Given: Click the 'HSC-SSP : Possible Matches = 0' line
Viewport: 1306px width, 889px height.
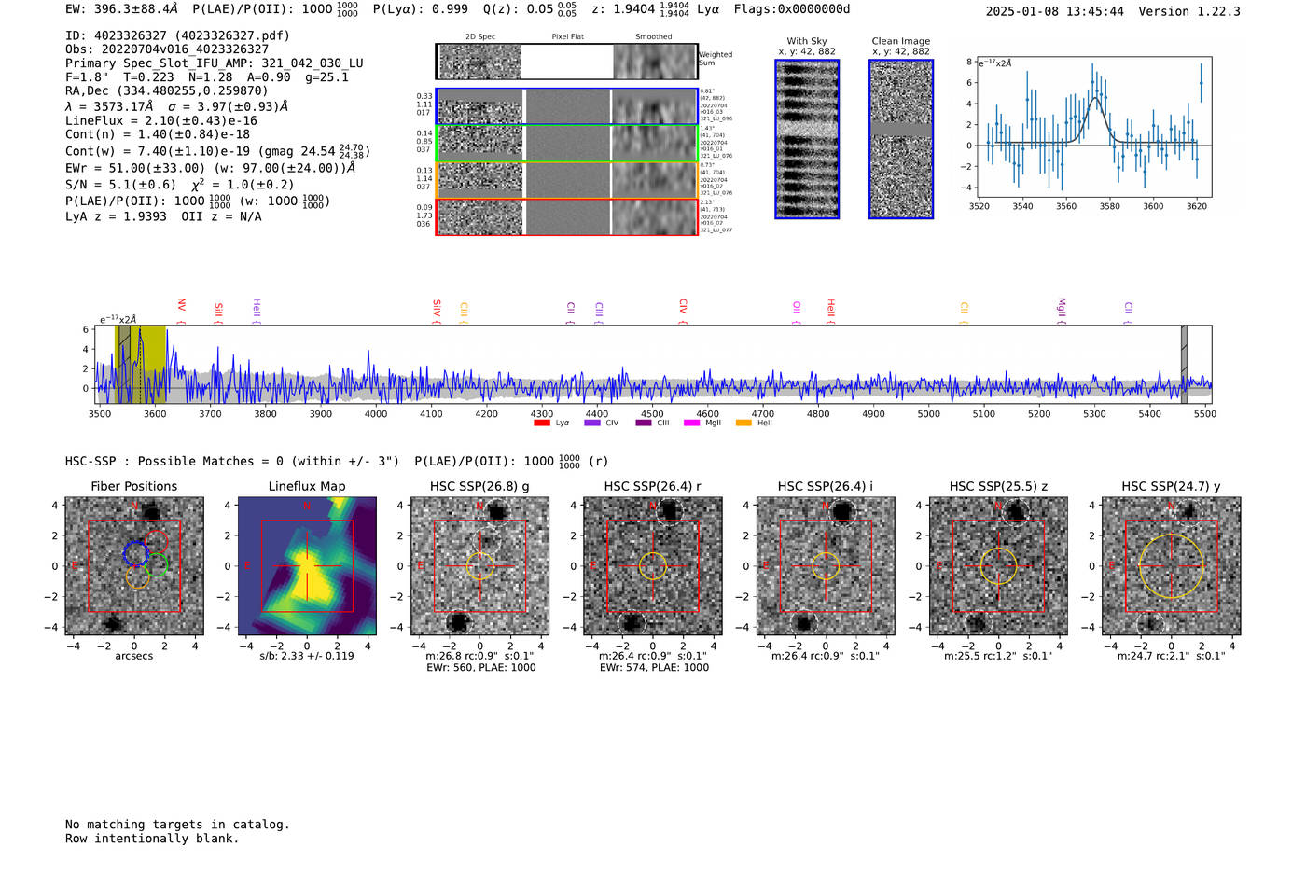Looking at the screenshot, I should pos(232,462).
